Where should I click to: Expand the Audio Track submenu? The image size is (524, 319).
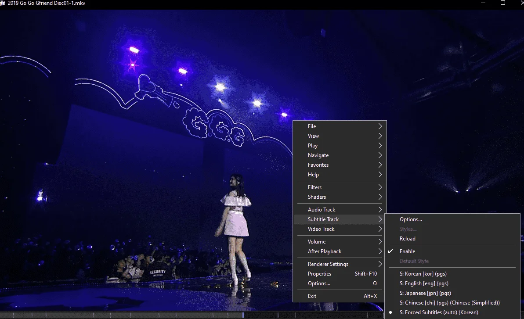click(x=340, y=210)
